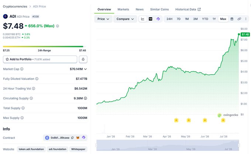Viewport: 251px width, 154px height.
Task: Open the Historical Data tab
Action: coord(188,9)
